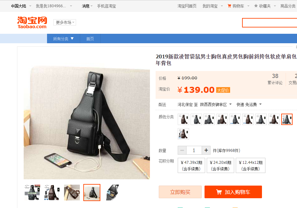Click the search input field
The height and width of the screenshot is (208, 297).
(270, 23)
